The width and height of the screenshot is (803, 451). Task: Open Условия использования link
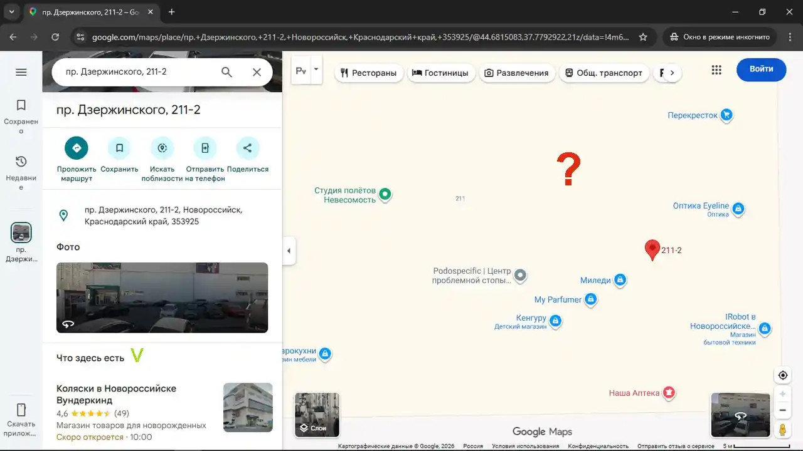pos(525,446)
